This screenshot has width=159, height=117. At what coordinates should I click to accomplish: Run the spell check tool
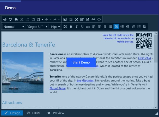[10, 19]
